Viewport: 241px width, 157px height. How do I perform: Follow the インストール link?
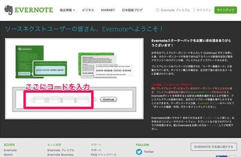tap(210, 118)
